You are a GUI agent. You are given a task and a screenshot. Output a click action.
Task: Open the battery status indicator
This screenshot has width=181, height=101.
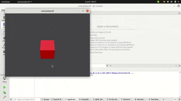(x=175, y=2)
